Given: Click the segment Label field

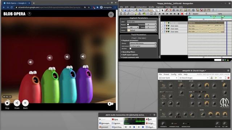Looking at the screenshot, I should [142, 22].
